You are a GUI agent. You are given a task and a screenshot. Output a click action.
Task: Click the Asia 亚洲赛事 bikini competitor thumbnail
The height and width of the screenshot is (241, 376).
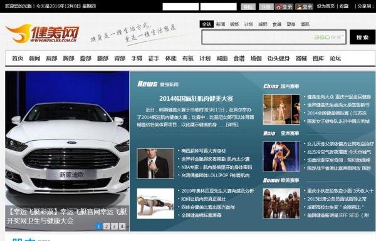point(281,156)
